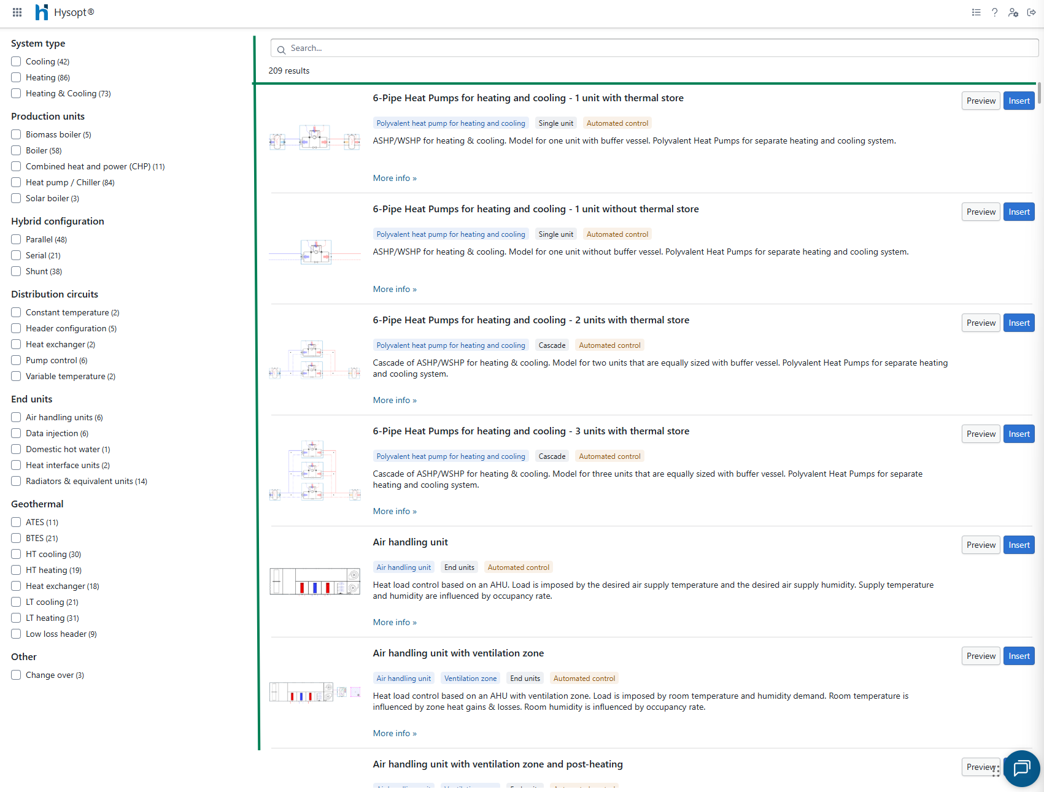Preview Air handling unit with ventilation zone

click(981, 656)
